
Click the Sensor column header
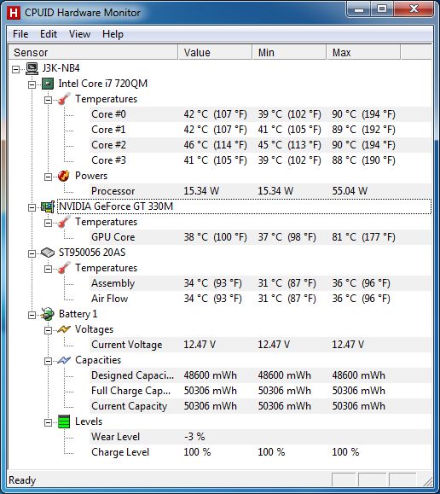click(x=93, y=52)
